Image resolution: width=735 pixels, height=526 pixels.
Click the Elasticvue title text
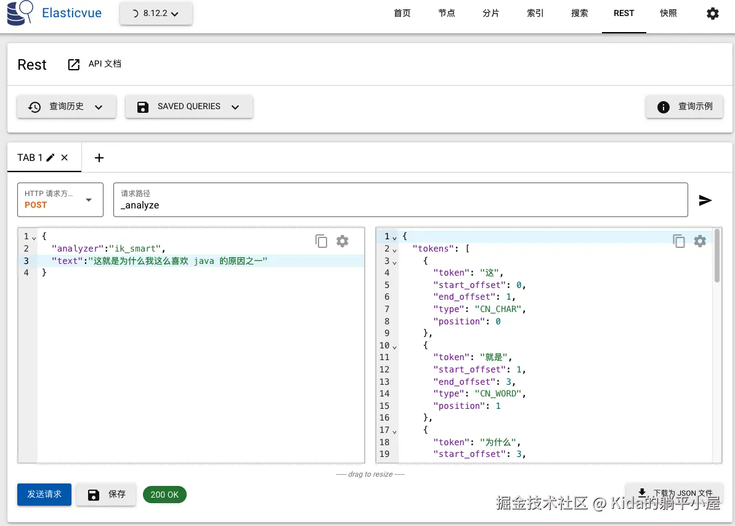pos(71,13)
